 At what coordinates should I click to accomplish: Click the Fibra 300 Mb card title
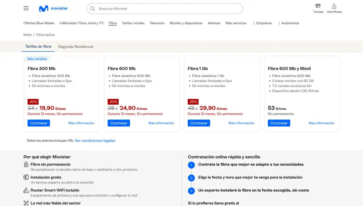coord(41,69)
